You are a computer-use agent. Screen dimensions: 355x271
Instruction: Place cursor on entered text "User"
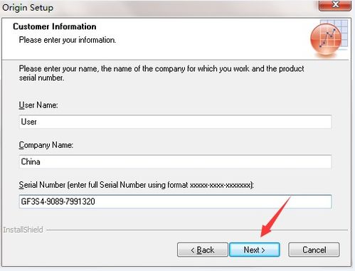point(29,122)
